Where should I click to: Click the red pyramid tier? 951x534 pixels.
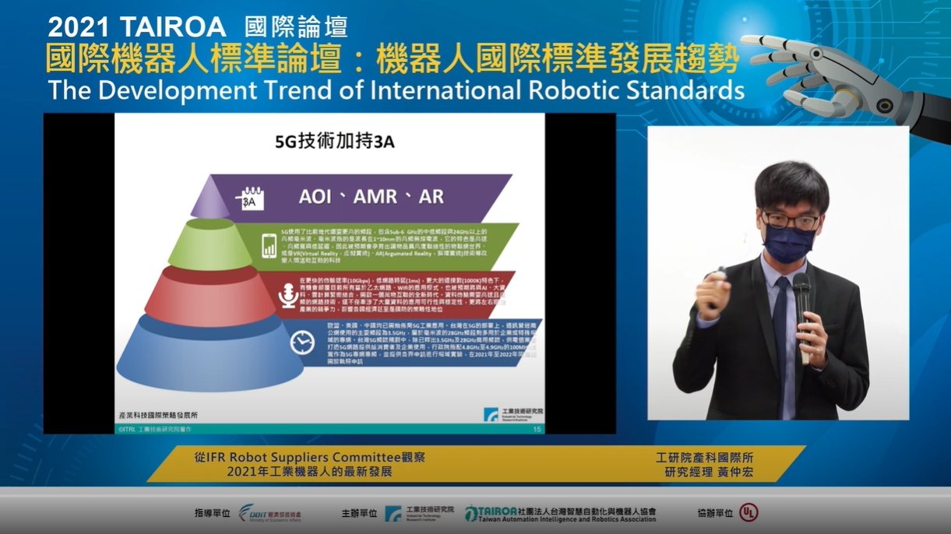pos(209,294)
